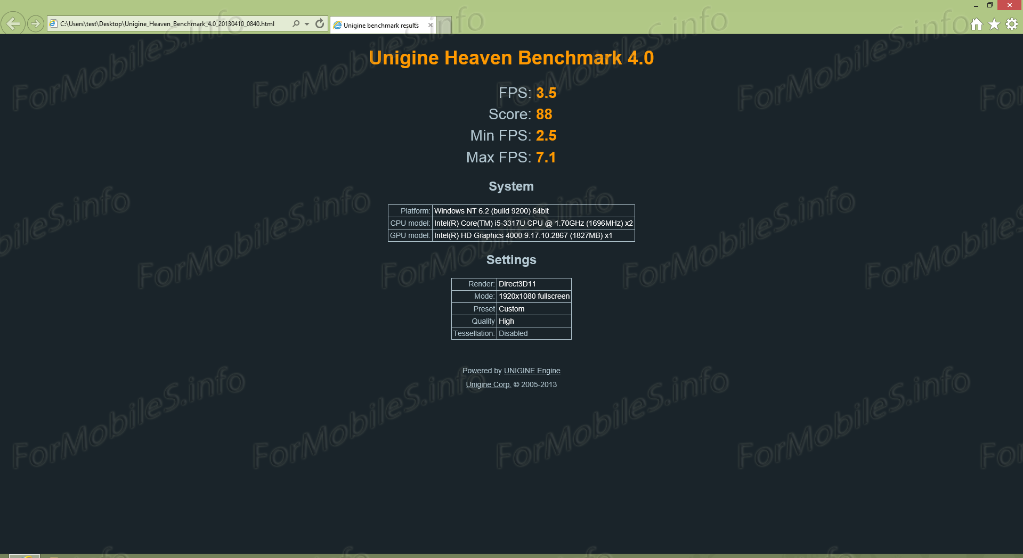Open the Tools gear menu
This screenshot has height=558, width=1023.
tap(1011, 24)
